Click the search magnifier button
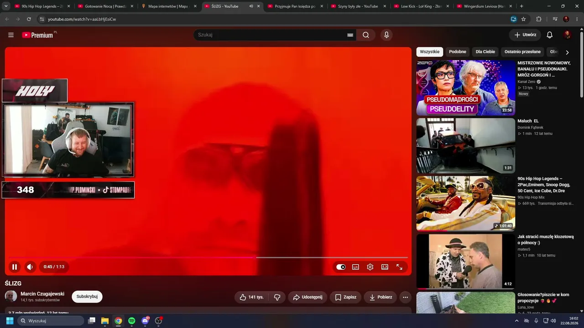584x328 pixels. point(366,35)
